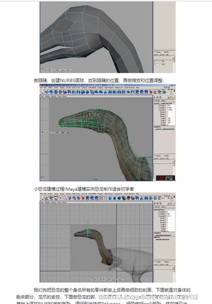This screenshot has width=212, height=304.
Task: Click the blue sphere primitive icon in bottom shelf
Action: pyautogui.click(x=110, y=198)
